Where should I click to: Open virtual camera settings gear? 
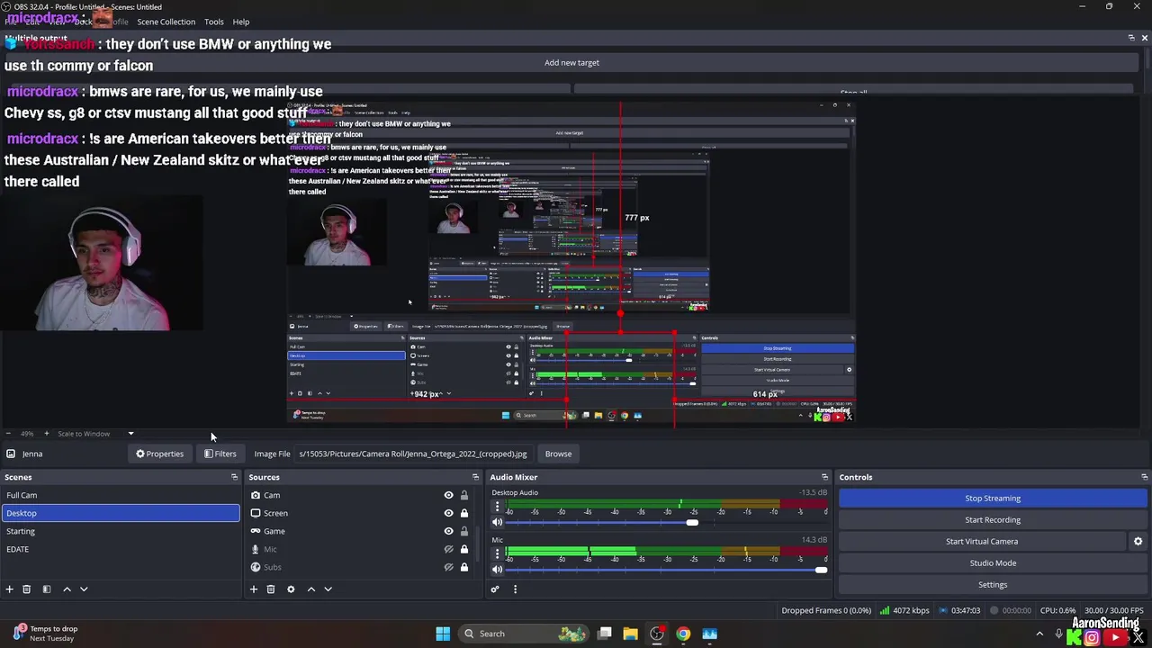pos(1138,542)
